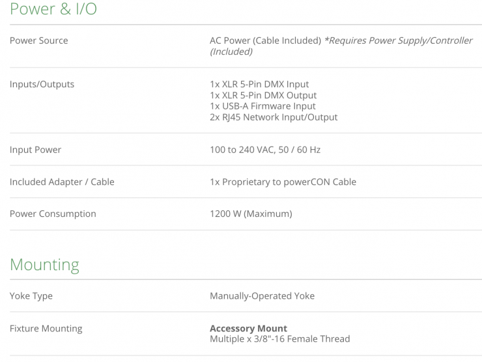Image resolution: width=482 pixels, height=362 pixels.
Task: Click the "Included Adapter / Cable" label
Action: pos(62,182)
